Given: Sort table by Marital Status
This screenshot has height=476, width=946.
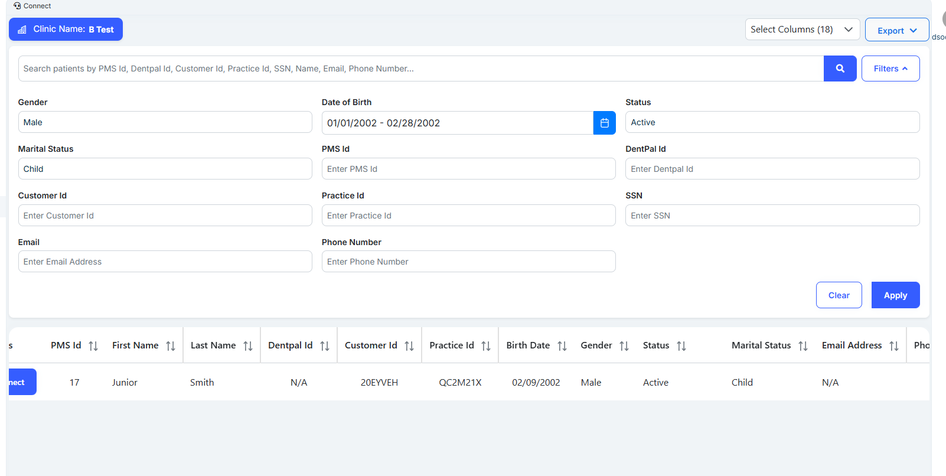Looking at the screenshot, I should click(803, 346).
